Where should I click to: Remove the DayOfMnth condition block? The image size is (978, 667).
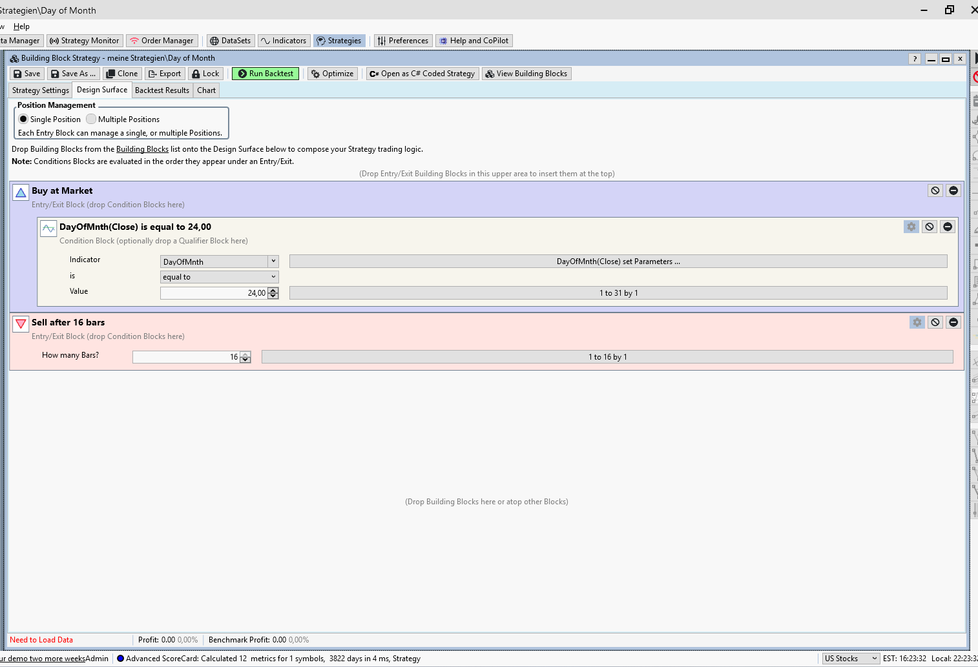click(947, 227)
